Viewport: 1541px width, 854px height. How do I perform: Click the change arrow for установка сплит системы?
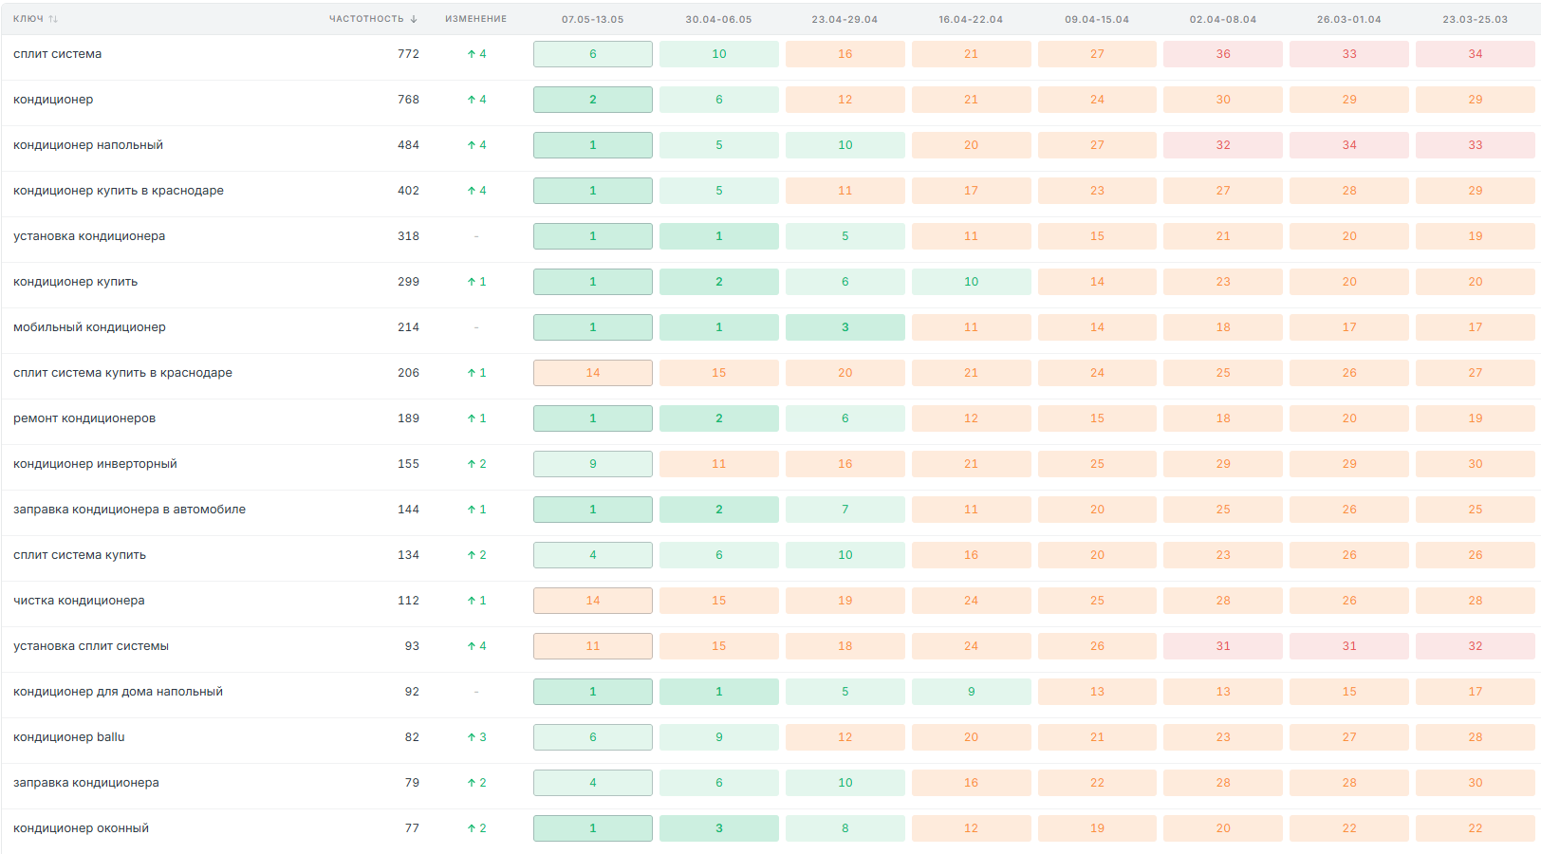(472, 646)
